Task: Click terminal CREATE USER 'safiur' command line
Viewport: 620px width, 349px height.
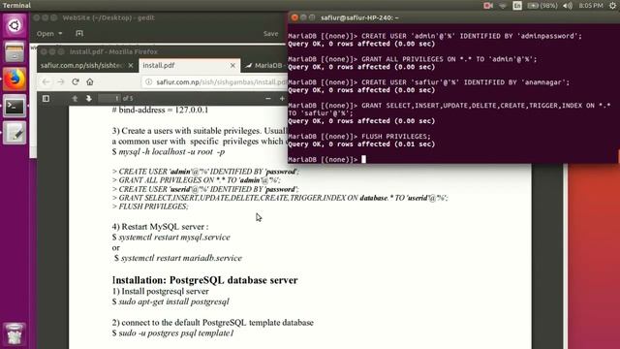Action: 429,82
